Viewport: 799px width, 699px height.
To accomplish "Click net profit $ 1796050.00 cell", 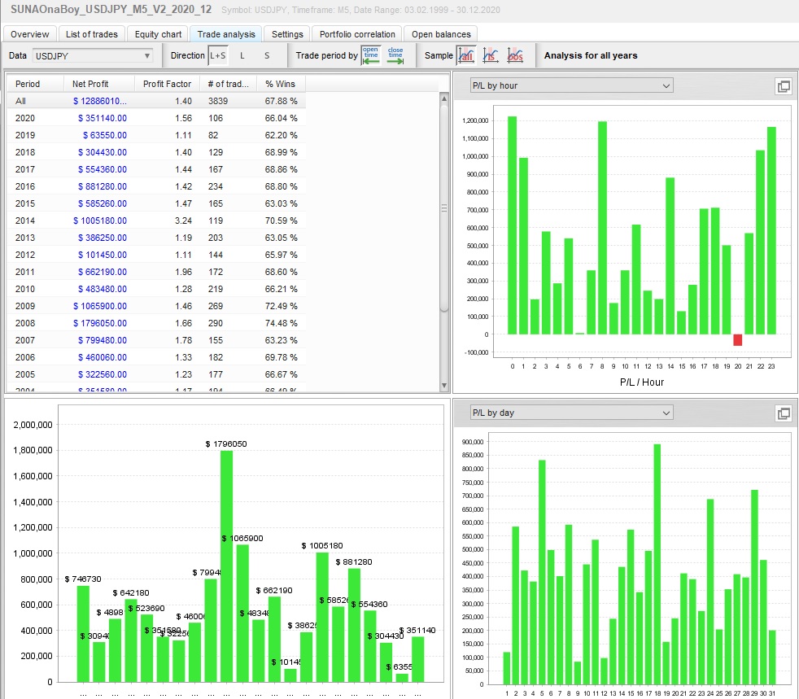I will point(100,323).
